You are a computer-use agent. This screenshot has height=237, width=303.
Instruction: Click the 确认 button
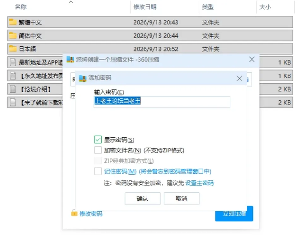(143, 198)
